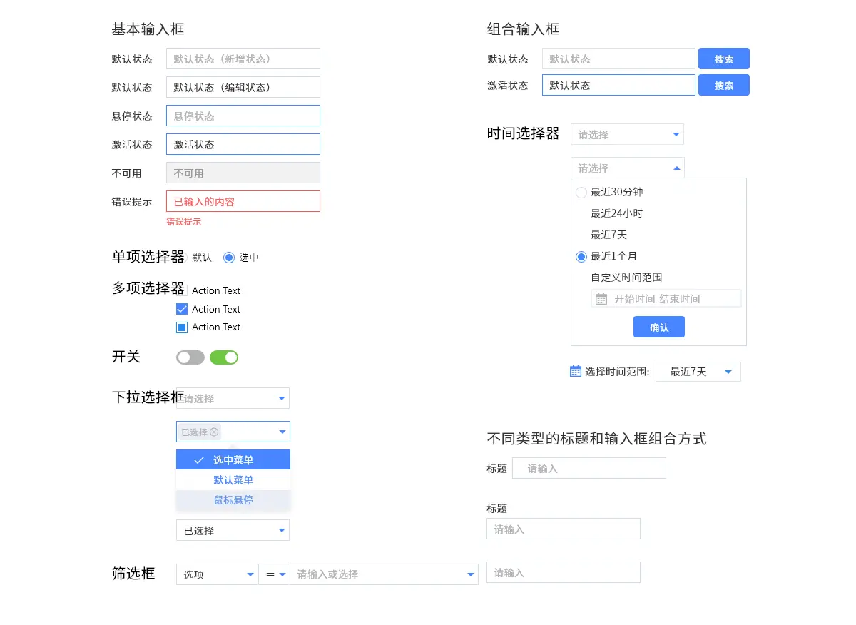Click 搜索 button in 组合输入框 激活状态 row
Viewport: 856px width, 625px height.
point(724,85)
